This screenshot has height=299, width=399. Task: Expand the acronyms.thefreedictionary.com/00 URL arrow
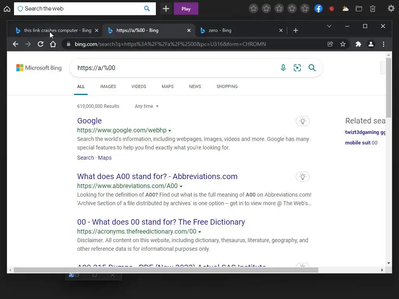(x=200, y=232)
